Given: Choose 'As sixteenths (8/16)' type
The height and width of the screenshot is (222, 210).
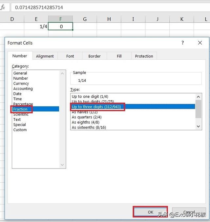Looking at the screenshot, I should click(x=89, y=128).
